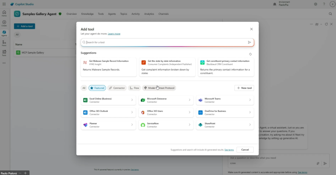The height and width of the screenshot is (175, 336).
Task: Expand Microsoft Dataverse chevron
Action: (189, 100)
